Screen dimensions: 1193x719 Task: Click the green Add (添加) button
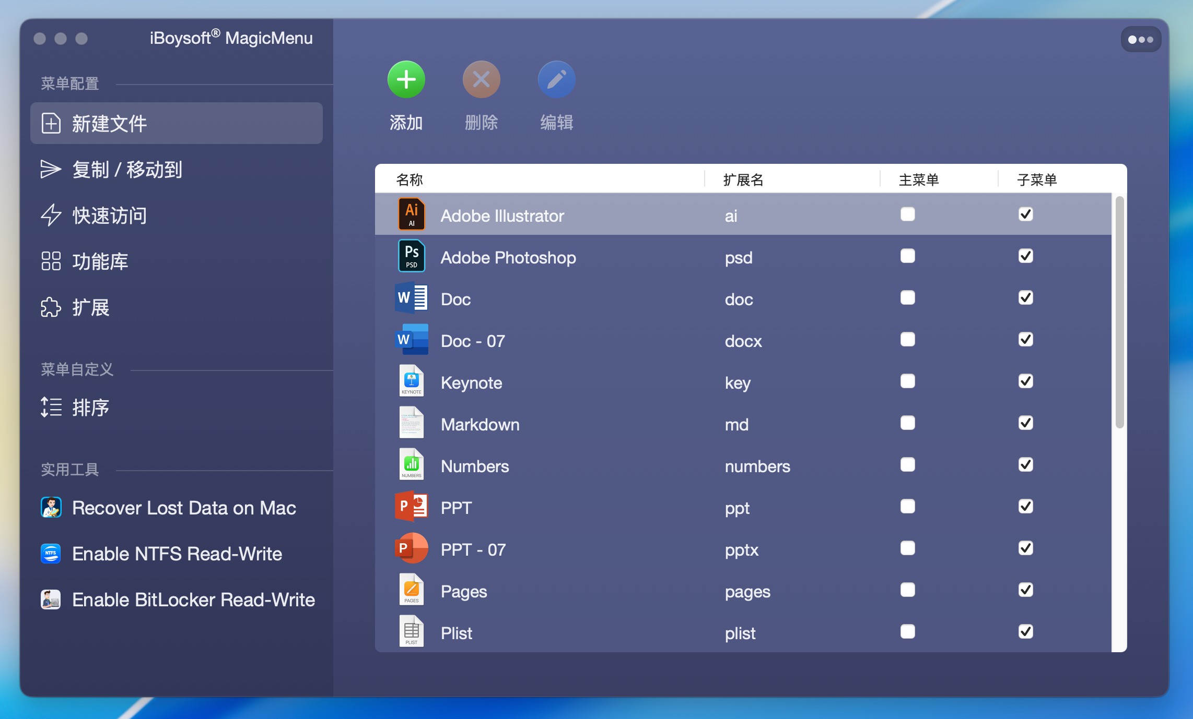[x=406, y=80]
